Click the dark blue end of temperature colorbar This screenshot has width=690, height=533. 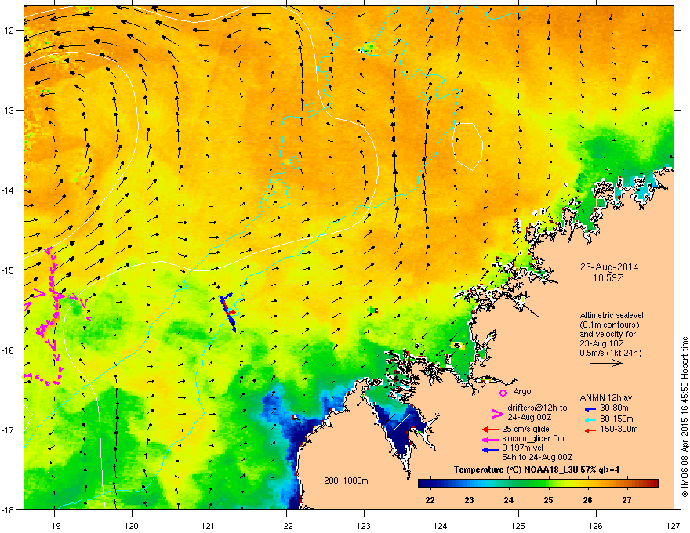(425, 484)
